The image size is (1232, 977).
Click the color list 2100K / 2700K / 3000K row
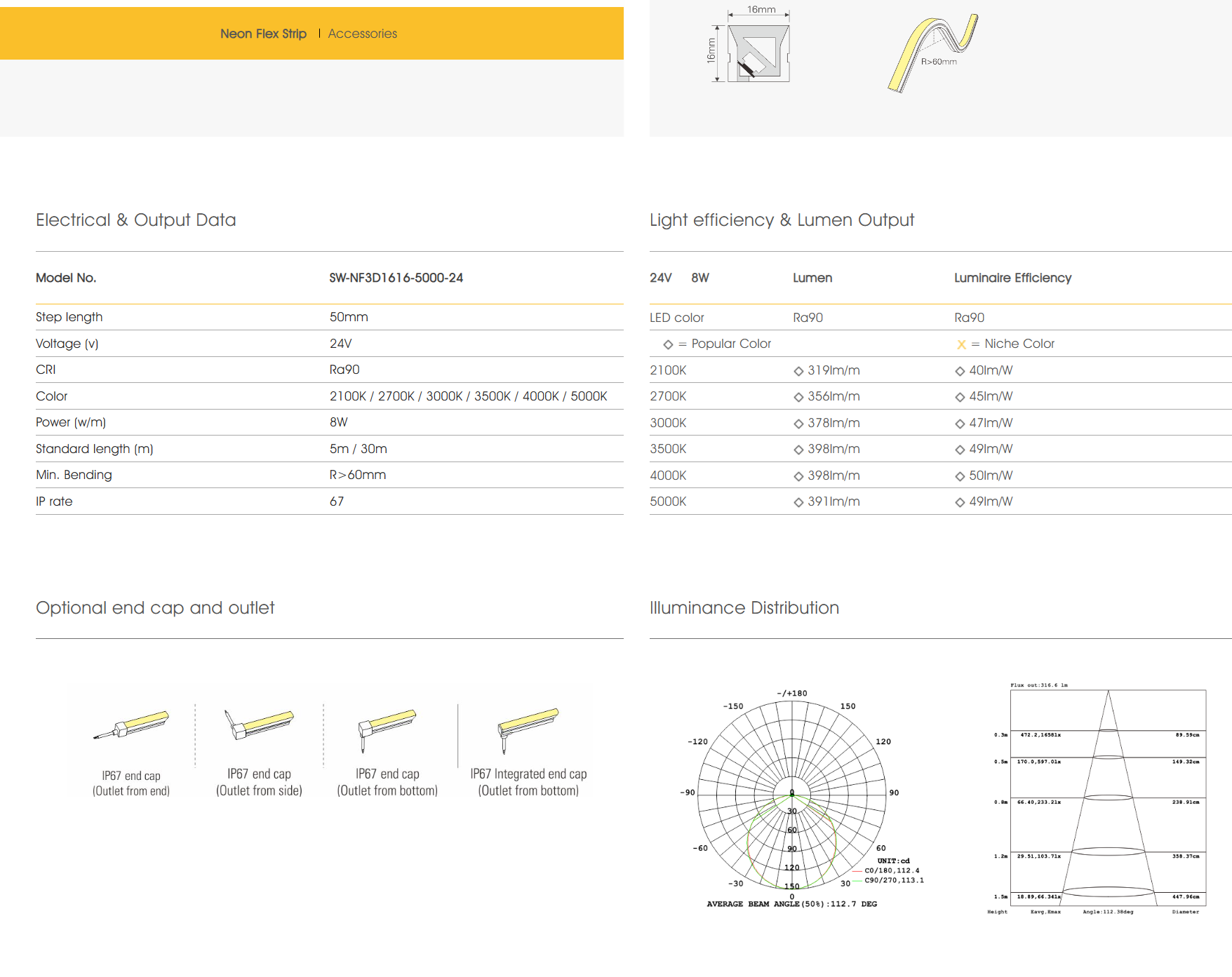point(469,396)
